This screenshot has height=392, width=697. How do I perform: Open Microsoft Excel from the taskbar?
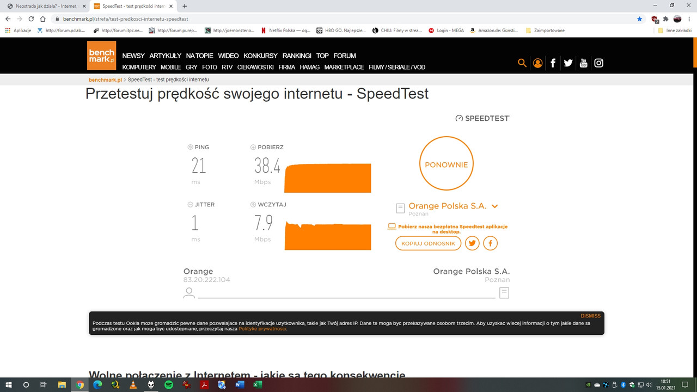point(257,385)
